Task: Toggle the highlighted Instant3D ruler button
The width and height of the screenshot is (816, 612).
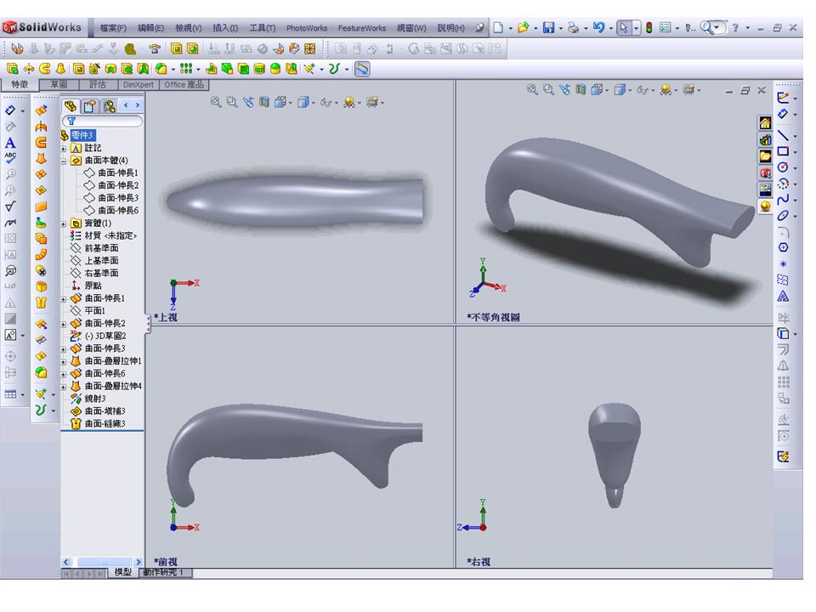Action: pos(362,69)
